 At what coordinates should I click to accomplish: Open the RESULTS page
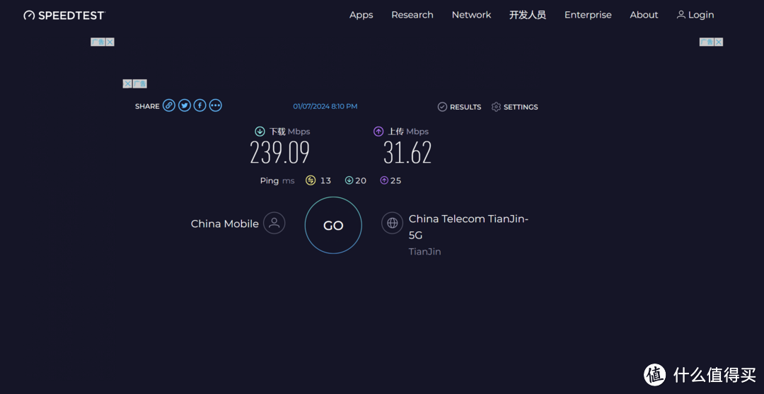pos(460,107)
